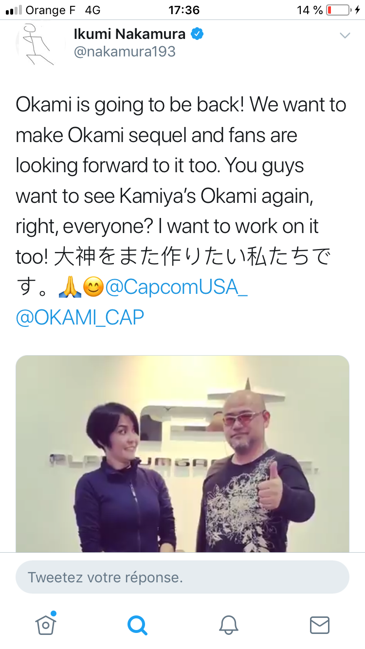Open the Search tab magnifier icon
This screenshot has width=365, height=649.
(x=137, y=625)
